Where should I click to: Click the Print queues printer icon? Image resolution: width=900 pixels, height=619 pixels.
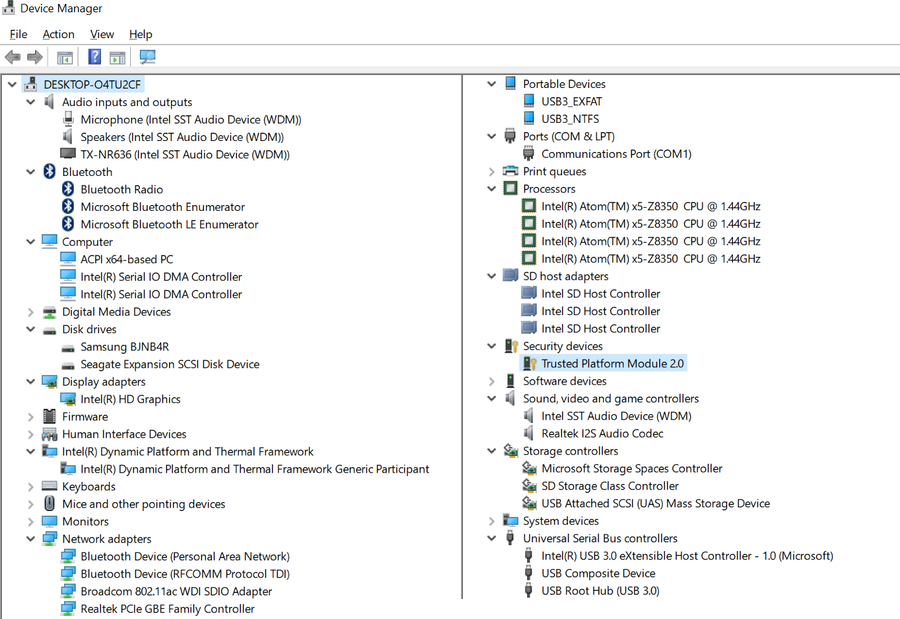(511, 171)
